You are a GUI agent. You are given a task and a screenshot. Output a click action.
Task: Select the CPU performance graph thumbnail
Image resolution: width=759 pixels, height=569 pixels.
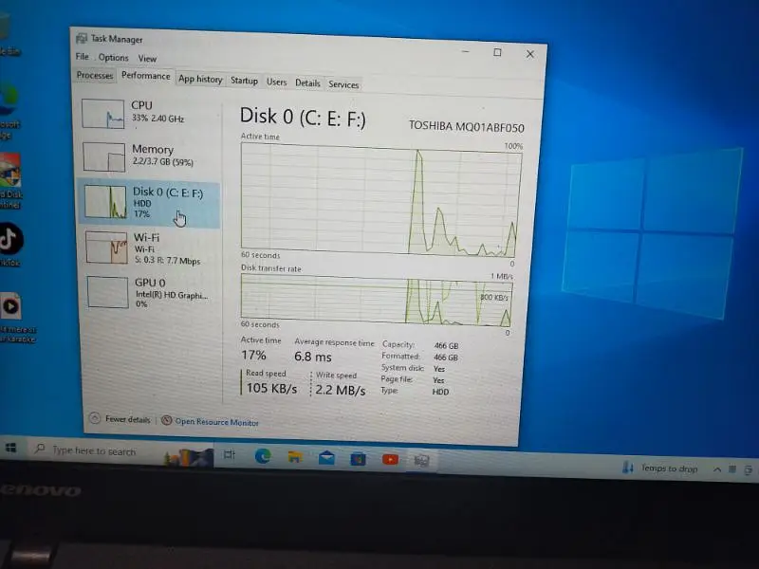[103, 114]
